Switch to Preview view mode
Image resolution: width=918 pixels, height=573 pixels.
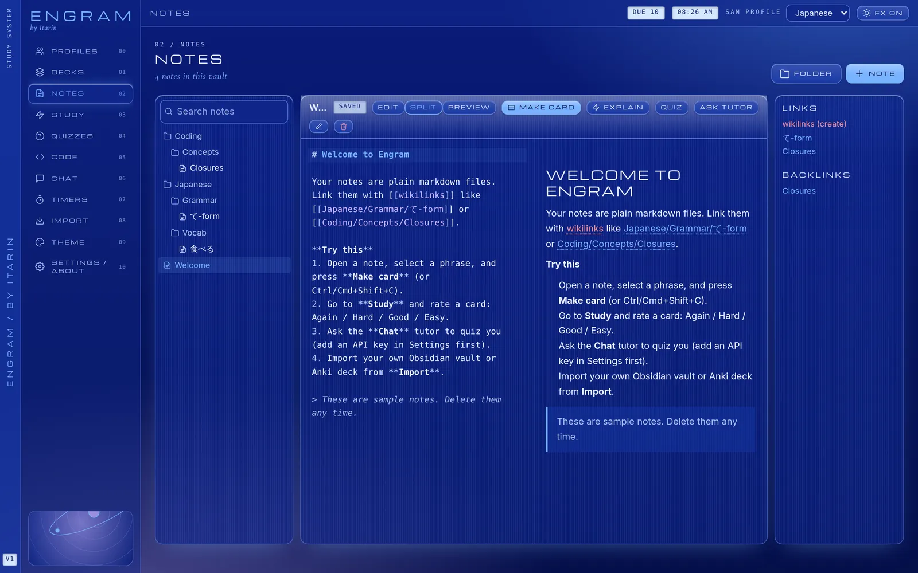click(469, 108)
